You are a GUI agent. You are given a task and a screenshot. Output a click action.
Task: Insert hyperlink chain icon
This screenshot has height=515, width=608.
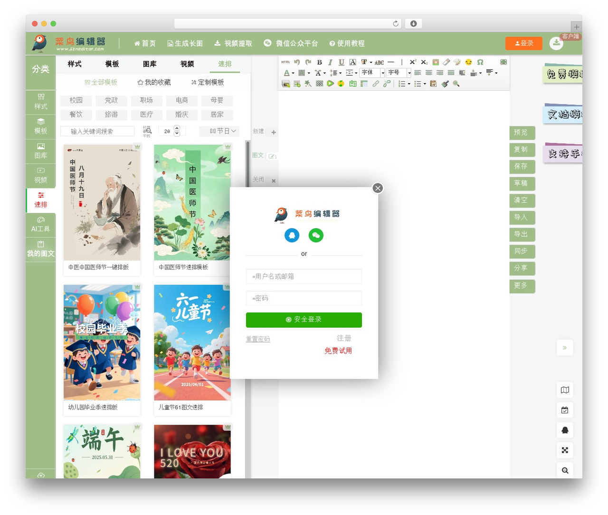376,84
